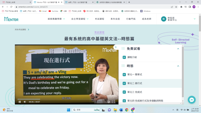Open YouTube bookmark
This screenshot has height=113, width=201.
click(53, 11)
